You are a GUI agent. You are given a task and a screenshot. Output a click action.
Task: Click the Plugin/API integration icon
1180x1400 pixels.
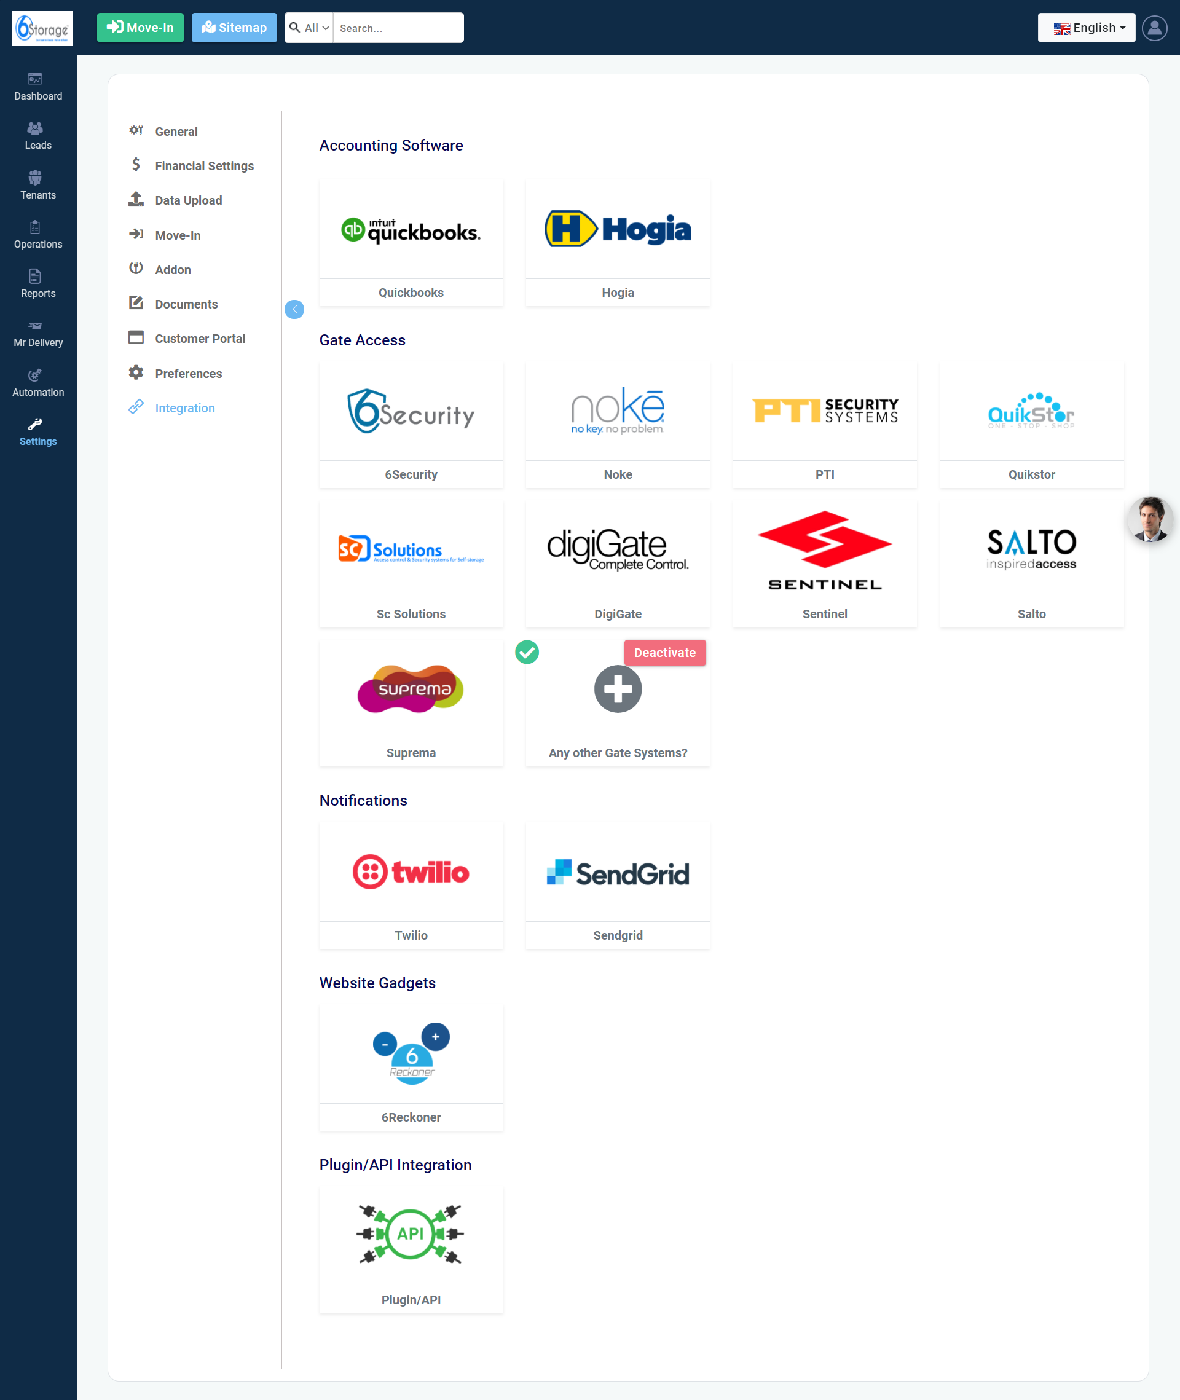pyautogui.click(x=410, y=1234)
